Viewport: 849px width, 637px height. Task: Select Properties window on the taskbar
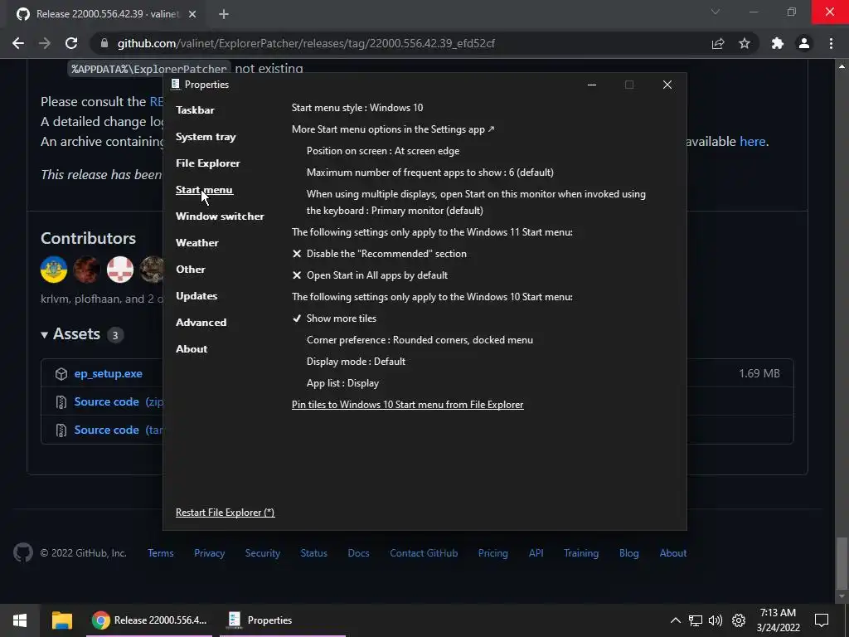[x=283, y=620]
